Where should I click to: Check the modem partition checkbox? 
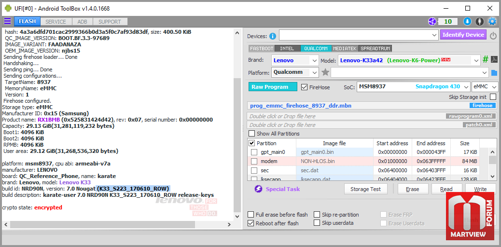click(254, 161)
